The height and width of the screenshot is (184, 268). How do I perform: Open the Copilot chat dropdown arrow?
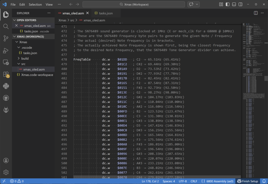click(x=197, y=4)
